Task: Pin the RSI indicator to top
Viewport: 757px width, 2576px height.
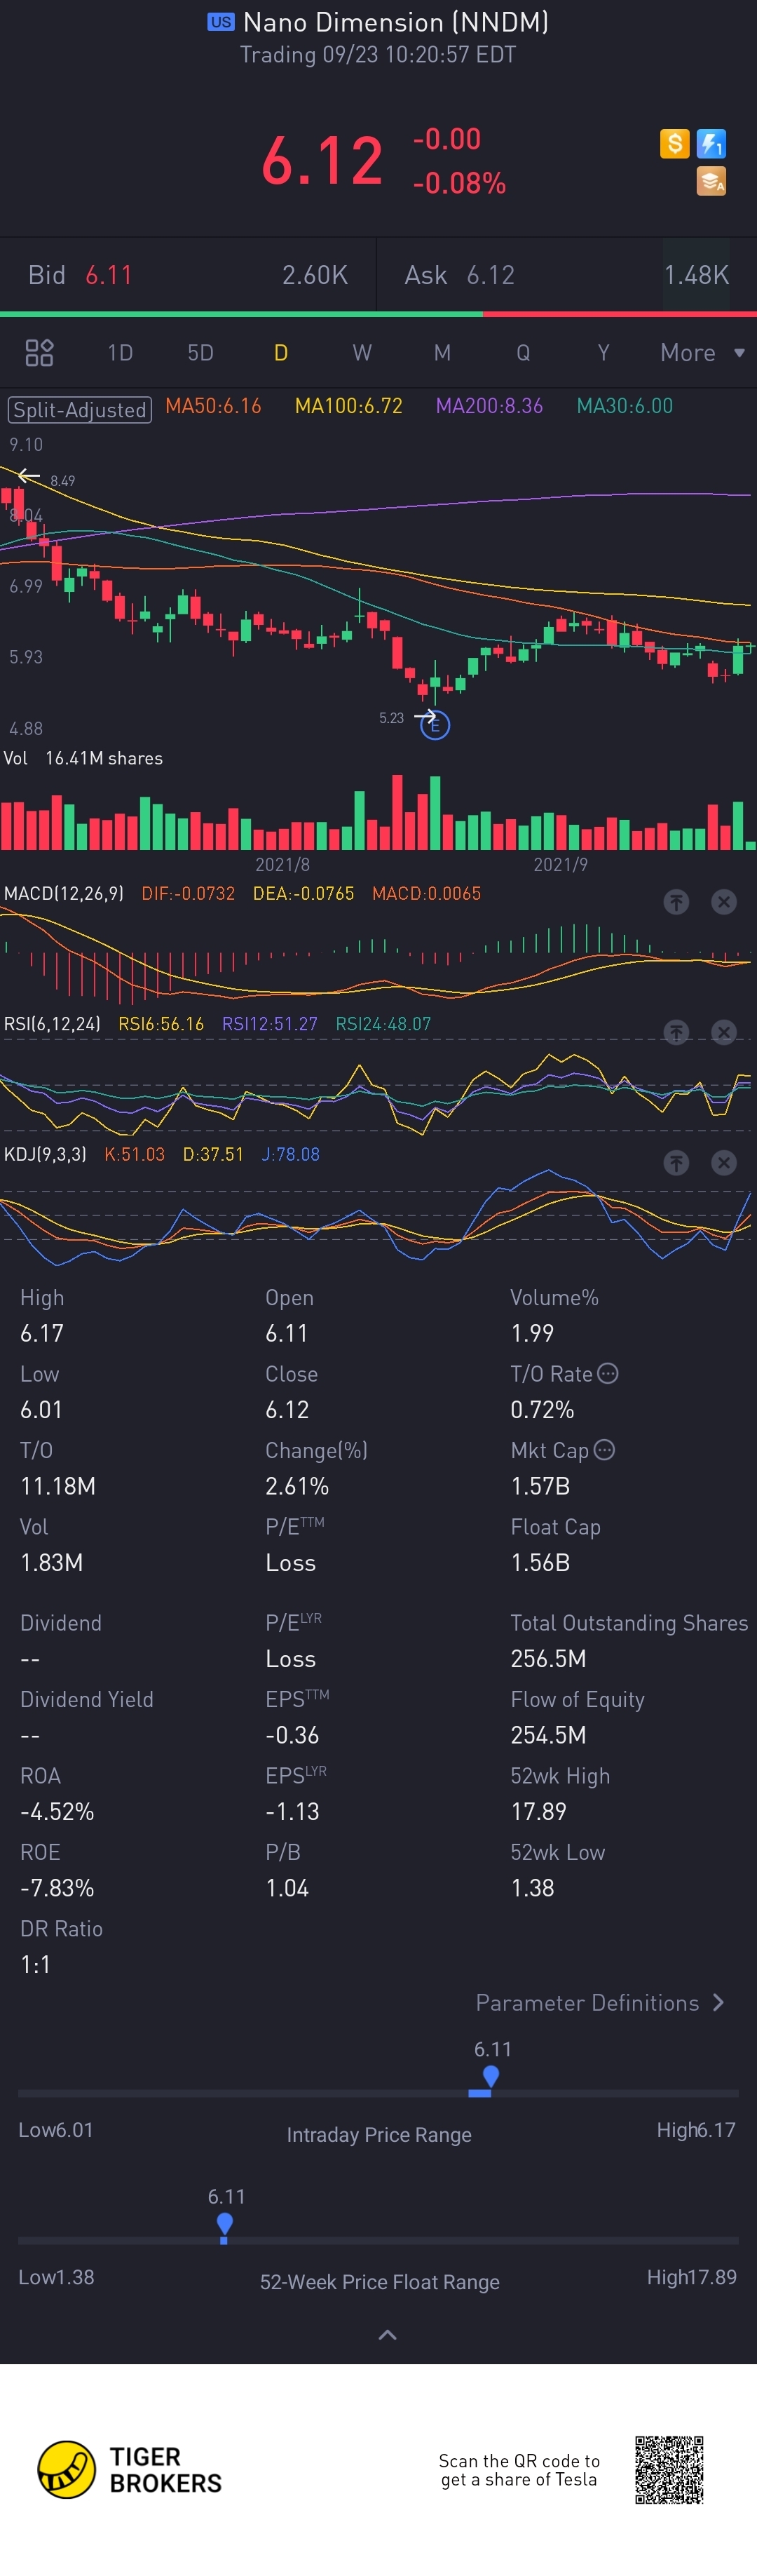Action: point(676,1032)
